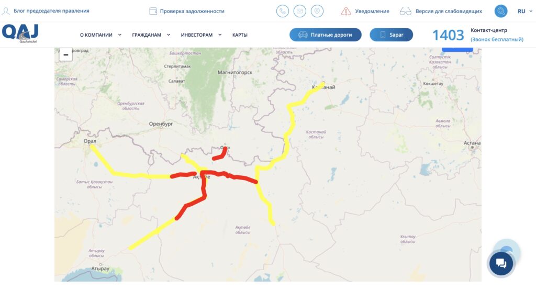Click the location pin icon
536x290 pixels.
pos(317,12)
